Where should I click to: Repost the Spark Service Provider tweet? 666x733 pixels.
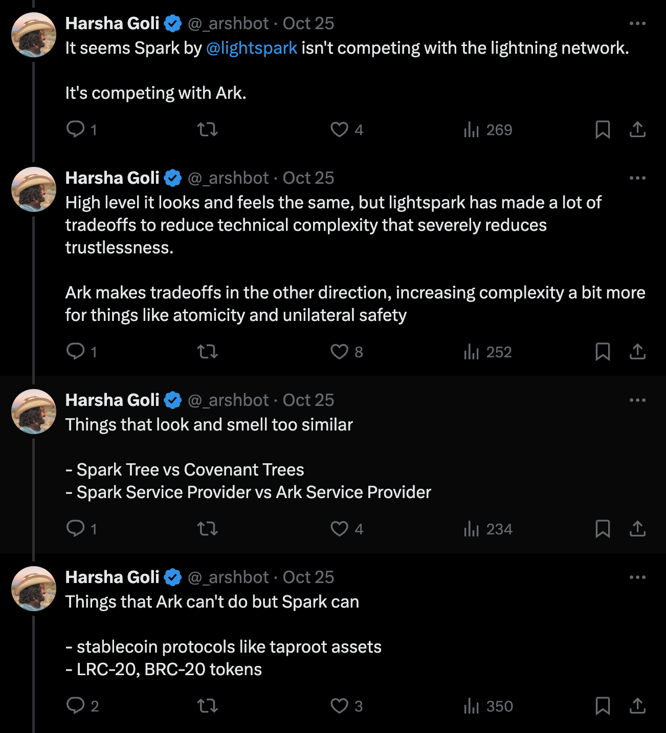208,529
